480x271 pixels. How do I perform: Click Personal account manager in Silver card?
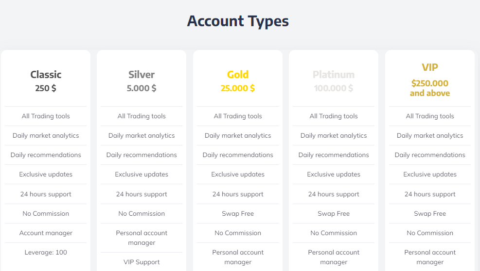pyautogui.click(x=142, y=238)
